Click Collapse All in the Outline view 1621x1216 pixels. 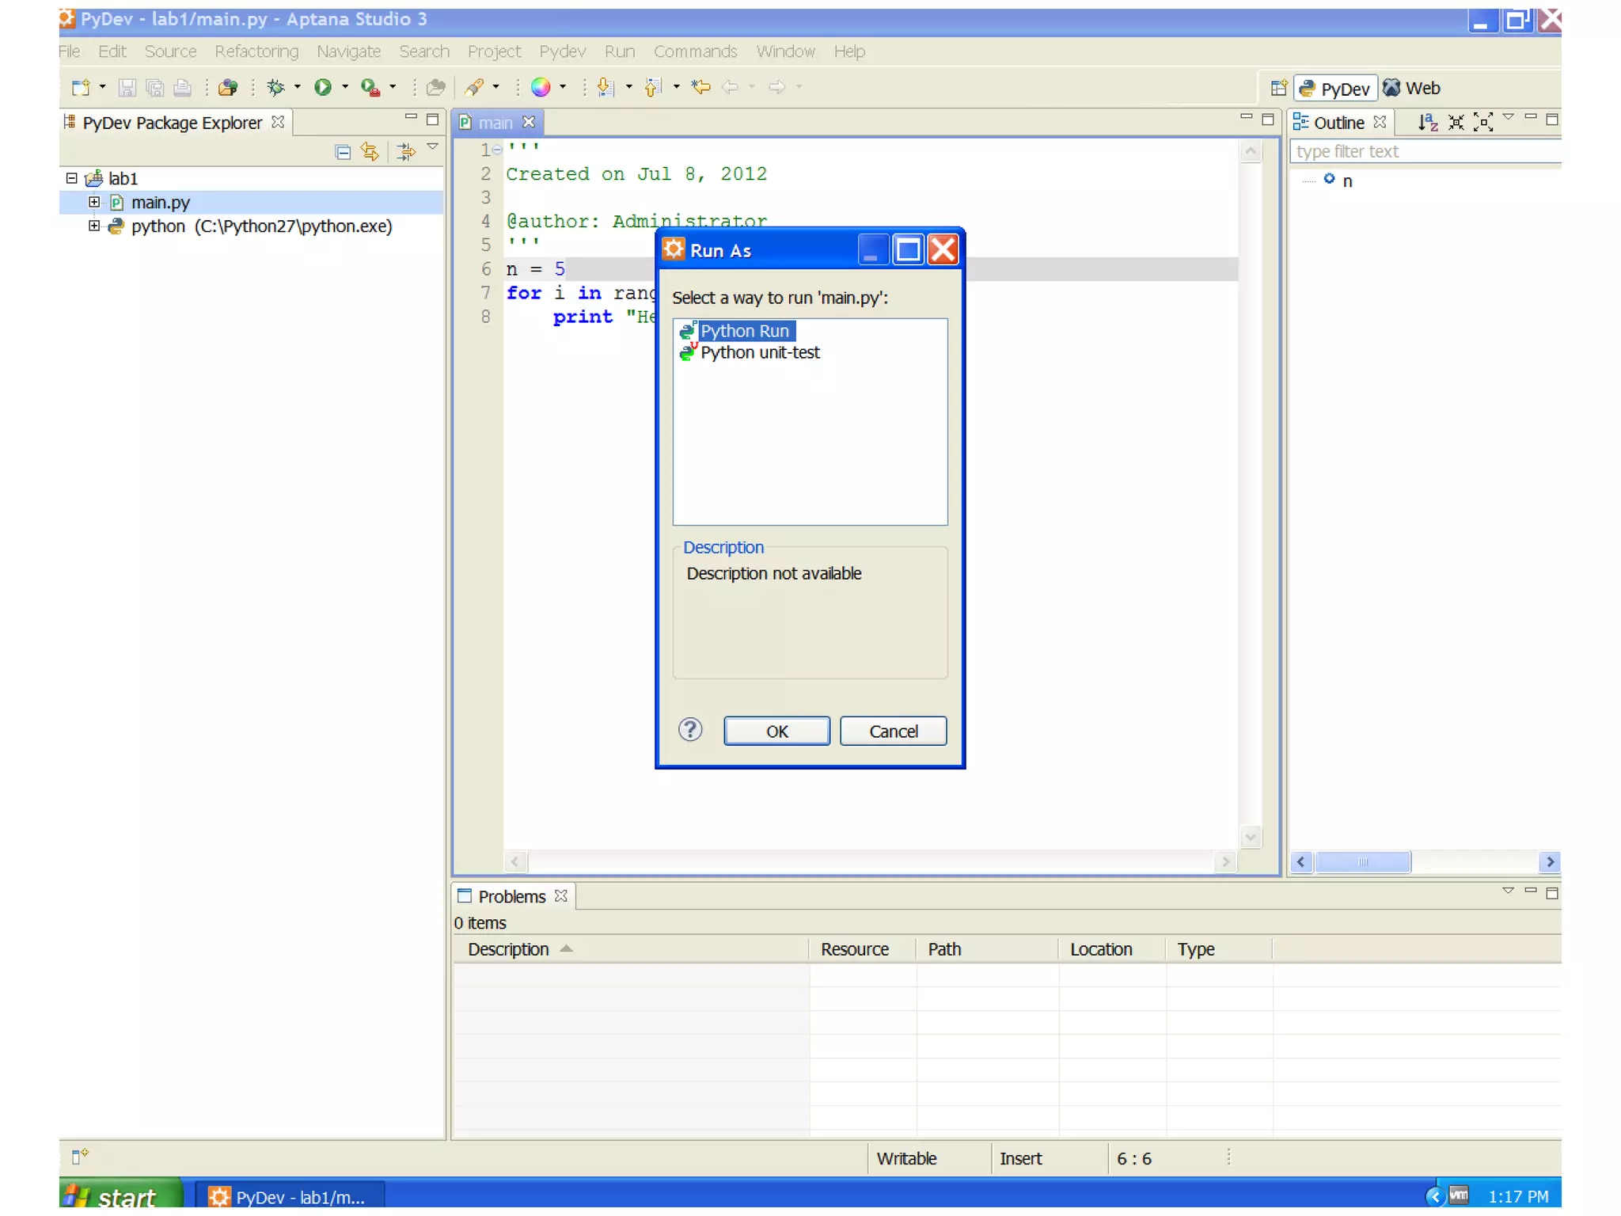coord(1455,122)
